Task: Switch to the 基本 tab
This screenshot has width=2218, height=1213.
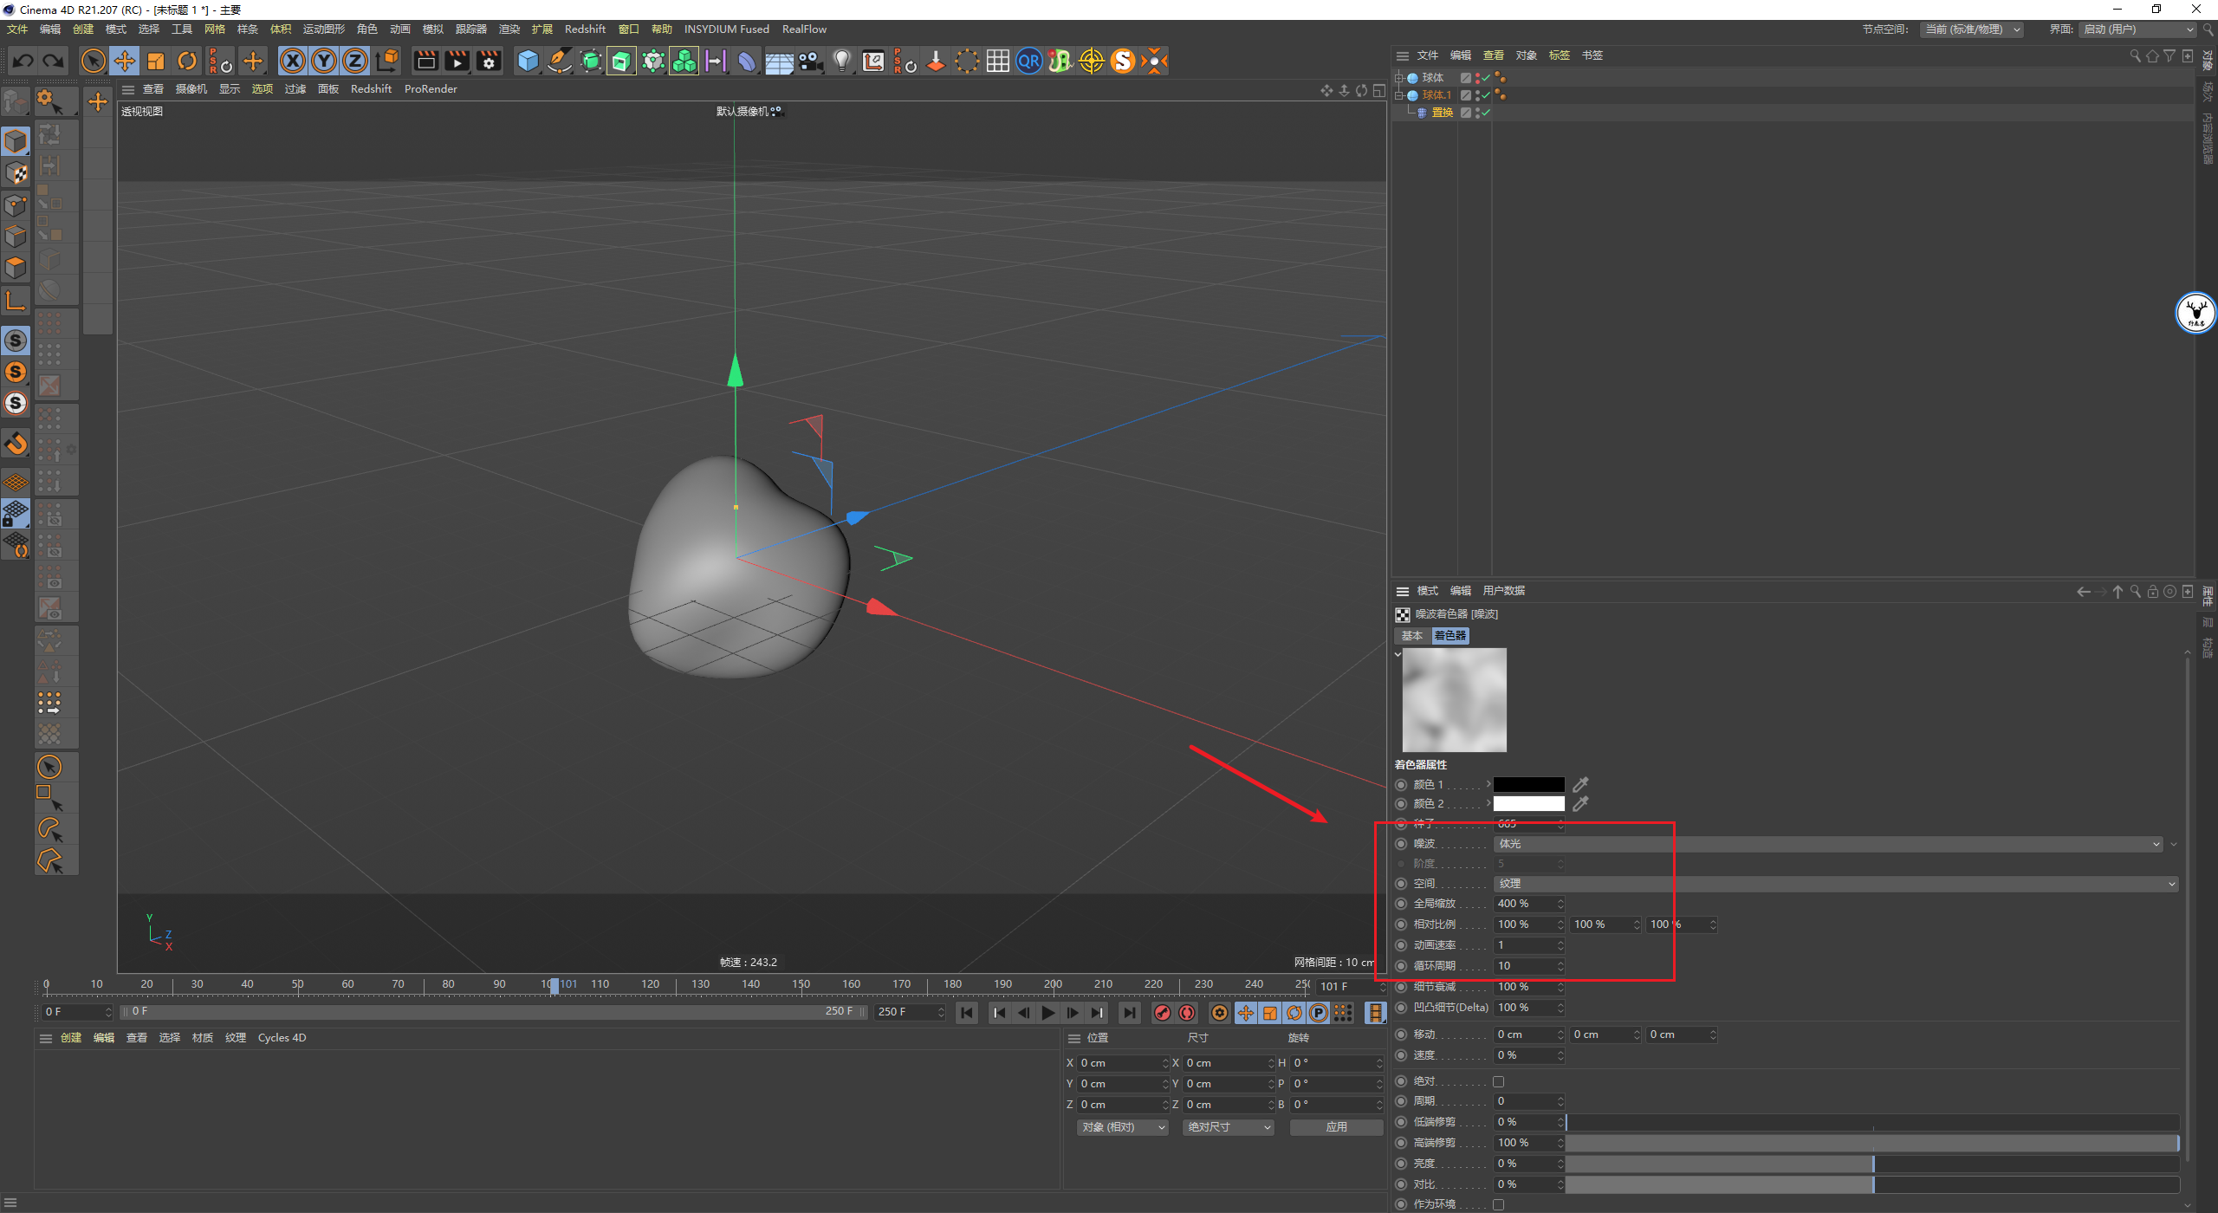Action: pyautogui.click(x=1412, y=636)
